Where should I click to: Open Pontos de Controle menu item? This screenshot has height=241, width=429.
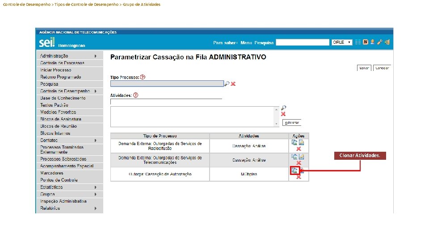70,180
